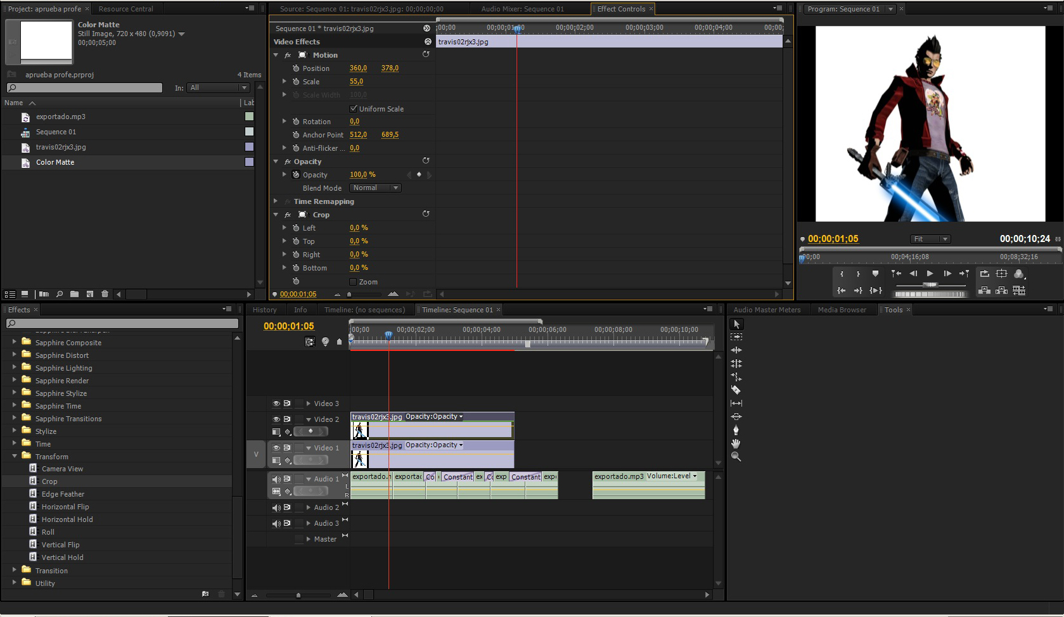Create a new bin in Project panel
The width and height of the screenshot is (1064, 617).
(75, 294)
